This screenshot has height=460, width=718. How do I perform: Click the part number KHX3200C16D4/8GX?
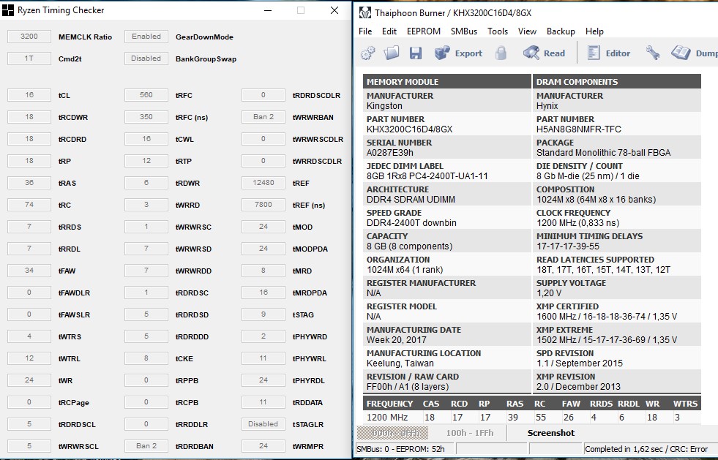tap(409, 129)
